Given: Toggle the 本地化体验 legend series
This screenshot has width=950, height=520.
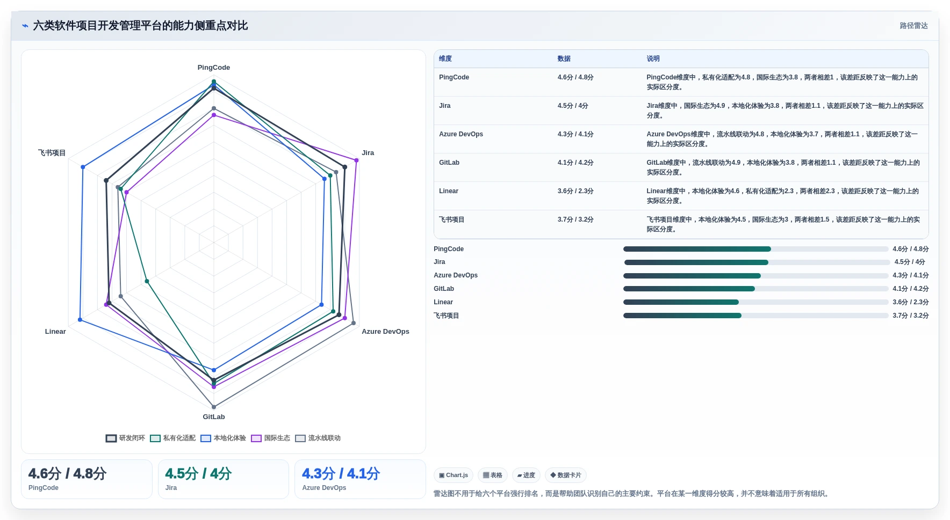Looking at the screenshot, I should pyautogui.click(x=223, y=438).
